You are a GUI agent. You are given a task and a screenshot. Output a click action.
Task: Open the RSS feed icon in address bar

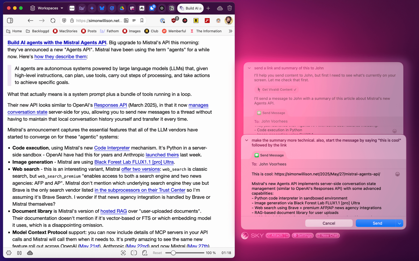pyautogui.click(x=126, y=21)
